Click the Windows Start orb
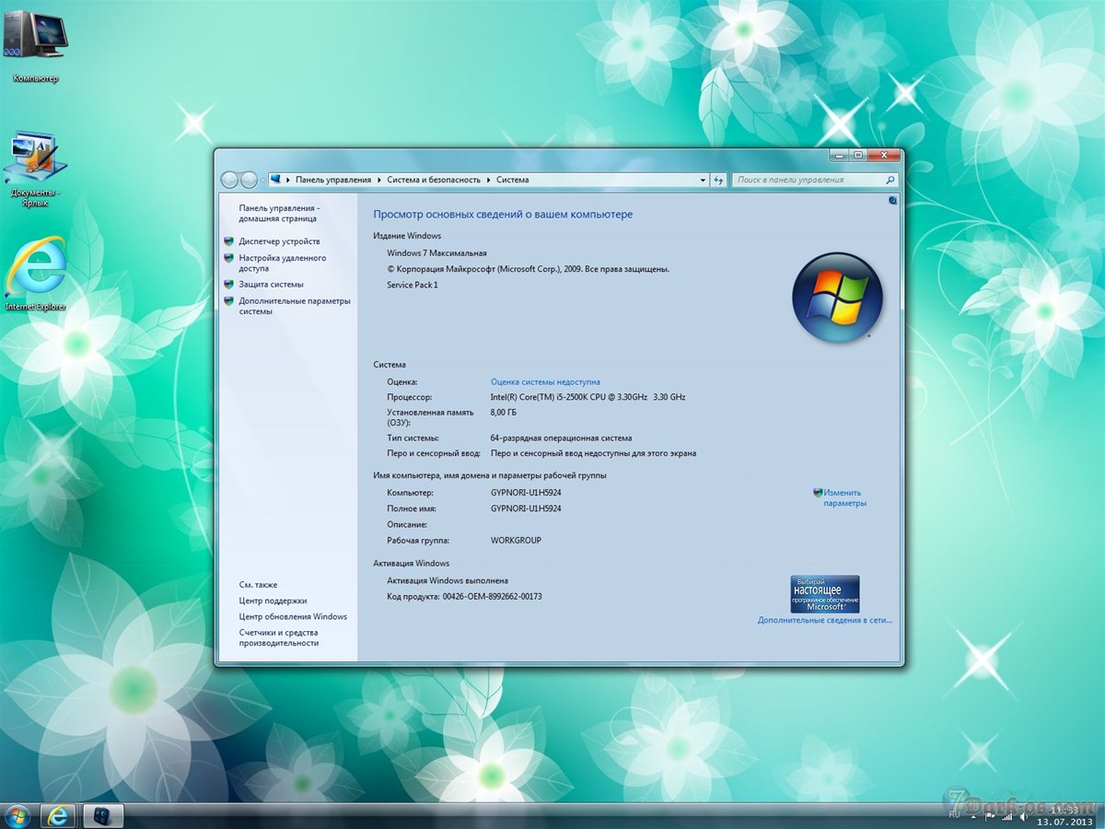 17,815
